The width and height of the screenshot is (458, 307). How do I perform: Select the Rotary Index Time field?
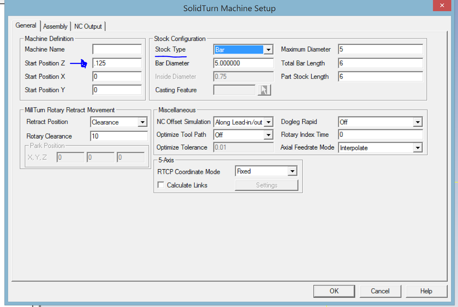(x=380, y=134)
